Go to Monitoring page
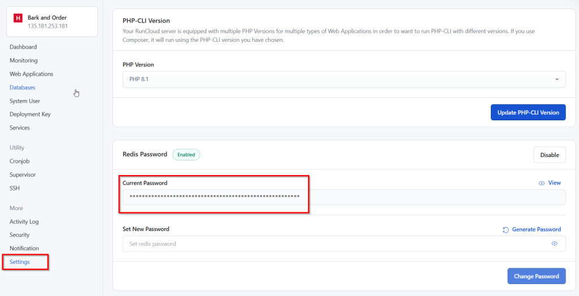579x296 pixels. pyautogui.click(x=24, y=60)
